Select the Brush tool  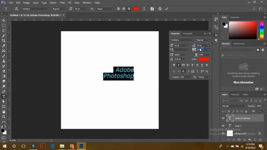pos(4,56)
